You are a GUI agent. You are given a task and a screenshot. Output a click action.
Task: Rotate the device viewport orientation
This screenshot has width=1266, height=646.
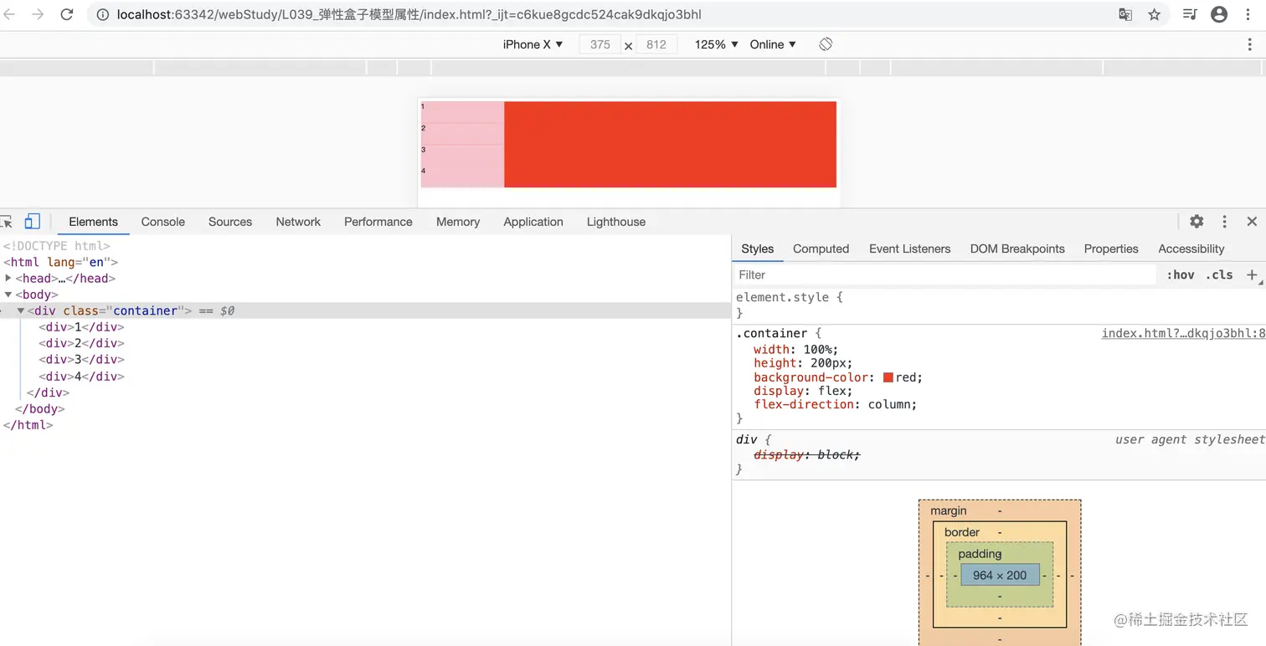(x=826, y=44)
